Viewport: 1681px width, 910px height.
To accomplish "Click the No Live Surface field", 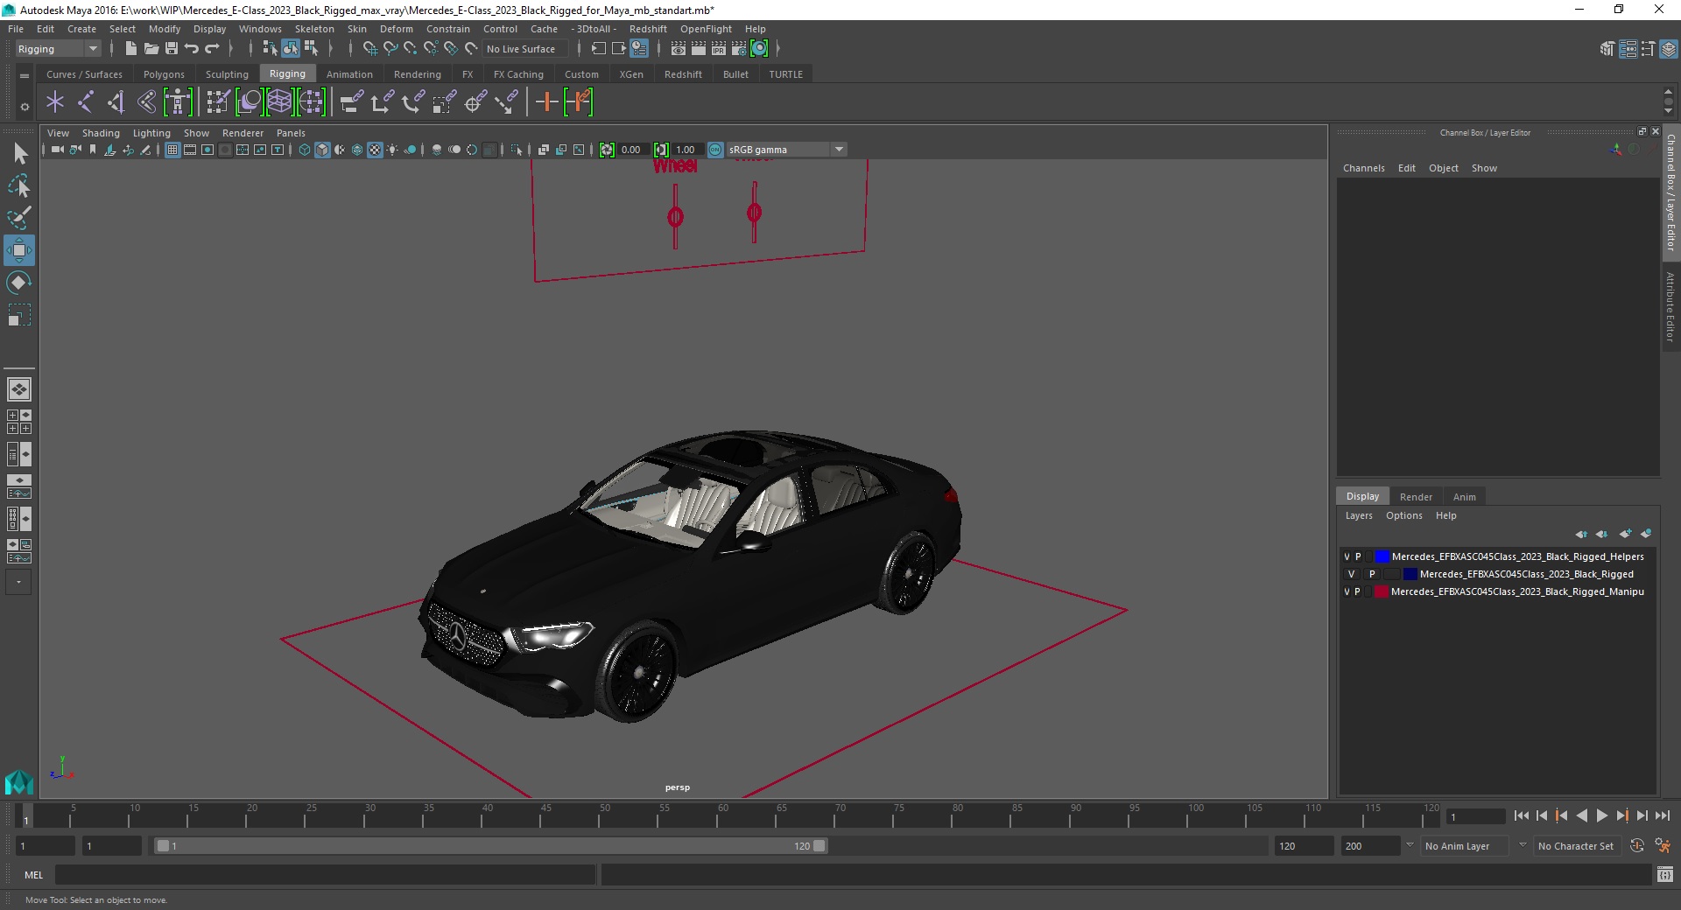I will coord(526,49).
